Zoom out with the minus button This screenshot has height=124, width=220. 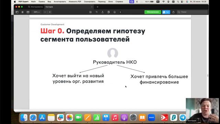click(x=45, y=12)
